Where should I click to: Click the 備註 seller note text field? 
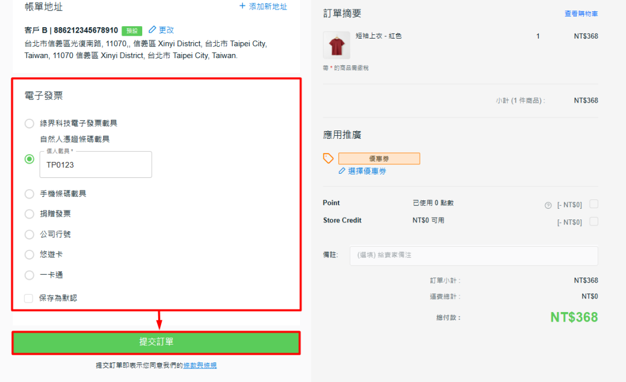(473, 255)
